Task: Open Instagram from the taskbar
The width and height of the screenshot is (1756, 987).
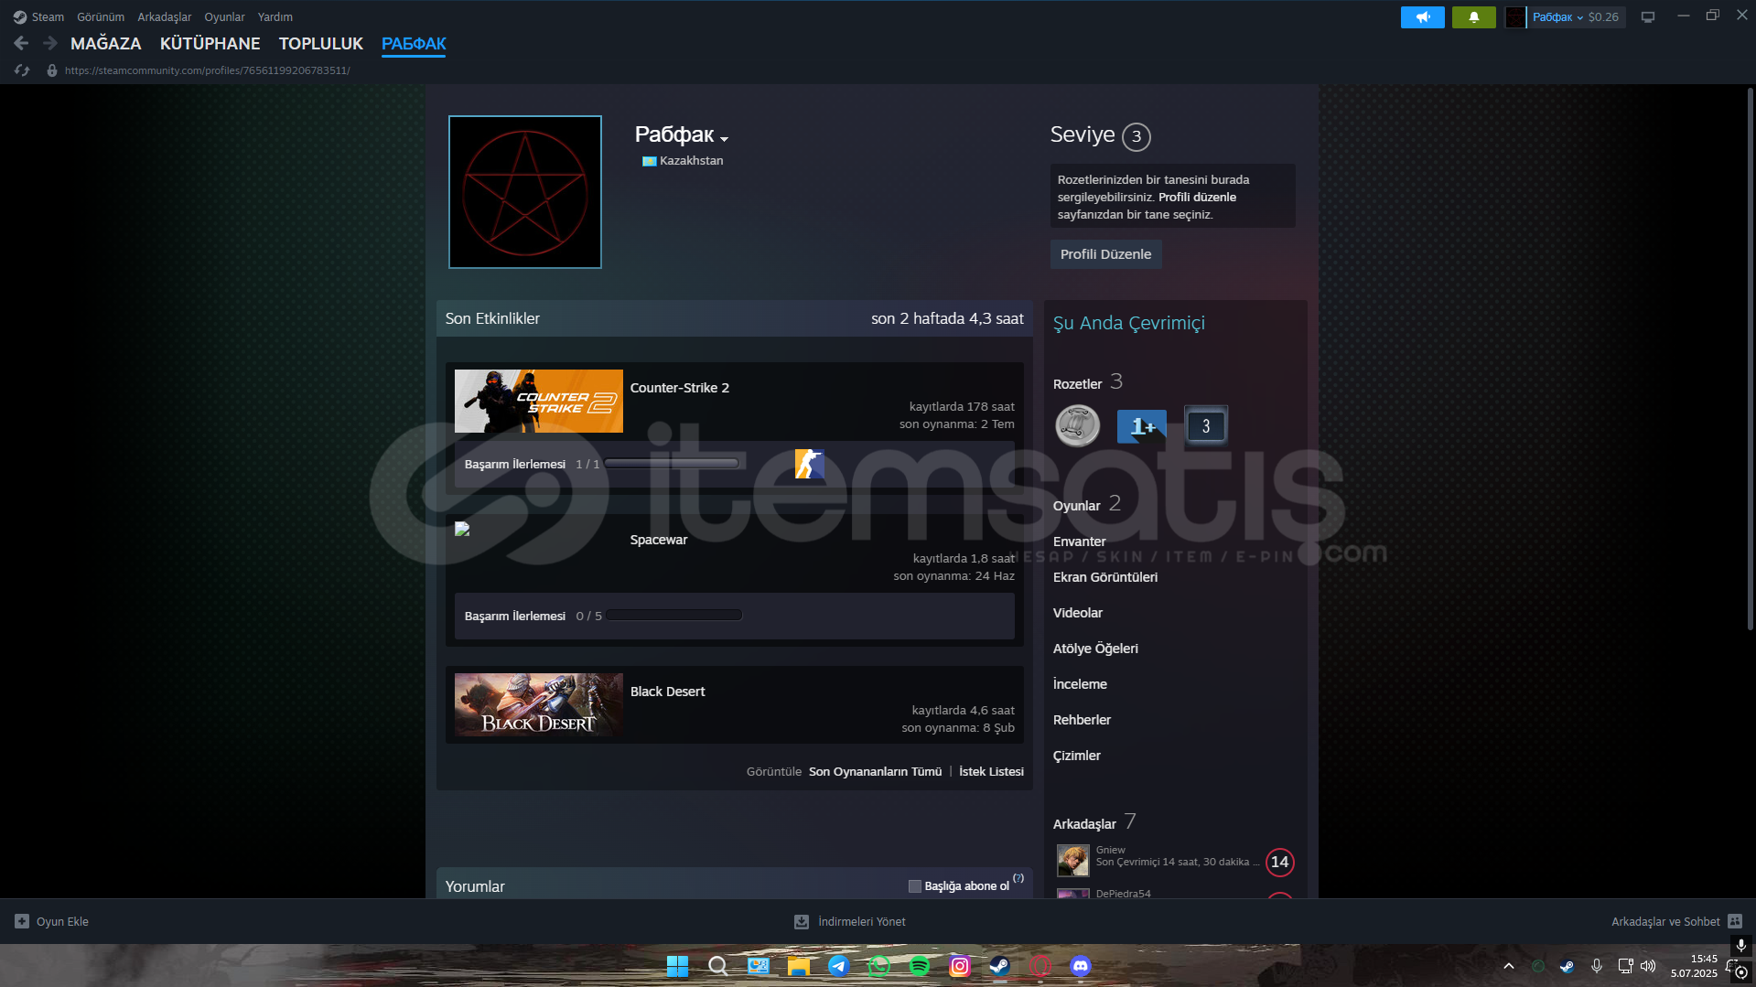Action: 960,966
